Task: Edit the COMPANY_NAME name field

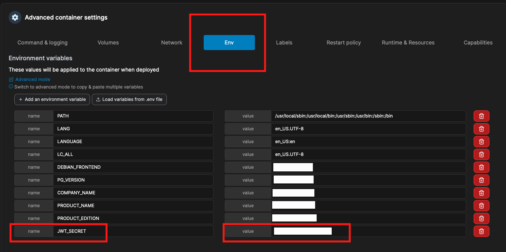Action: pos(133,193)
